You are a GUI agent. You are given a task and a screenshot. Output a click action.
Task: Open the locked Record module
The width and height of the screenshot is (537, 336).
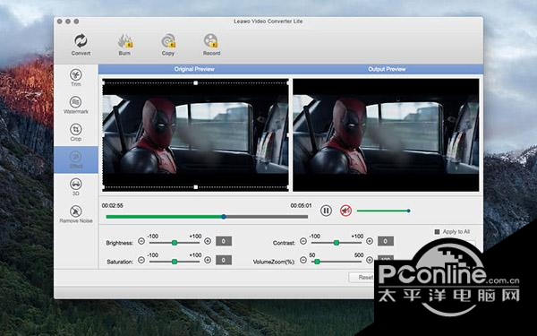point(211,45)
